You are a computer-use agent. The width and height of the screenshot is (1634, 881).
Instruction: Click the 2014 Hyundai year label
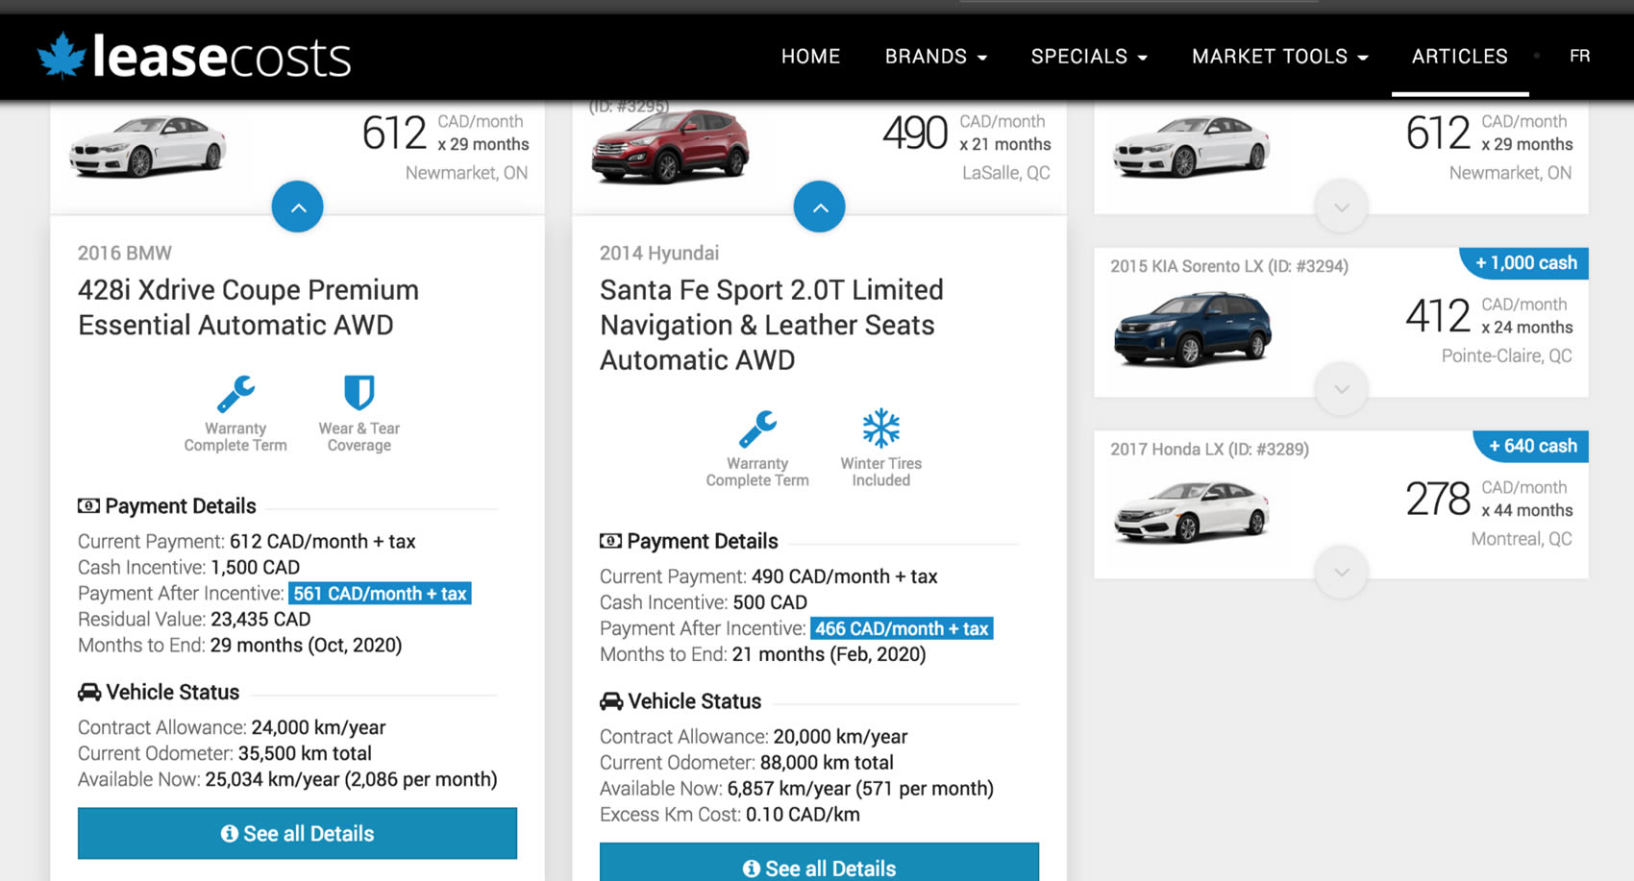click(659, 253)
